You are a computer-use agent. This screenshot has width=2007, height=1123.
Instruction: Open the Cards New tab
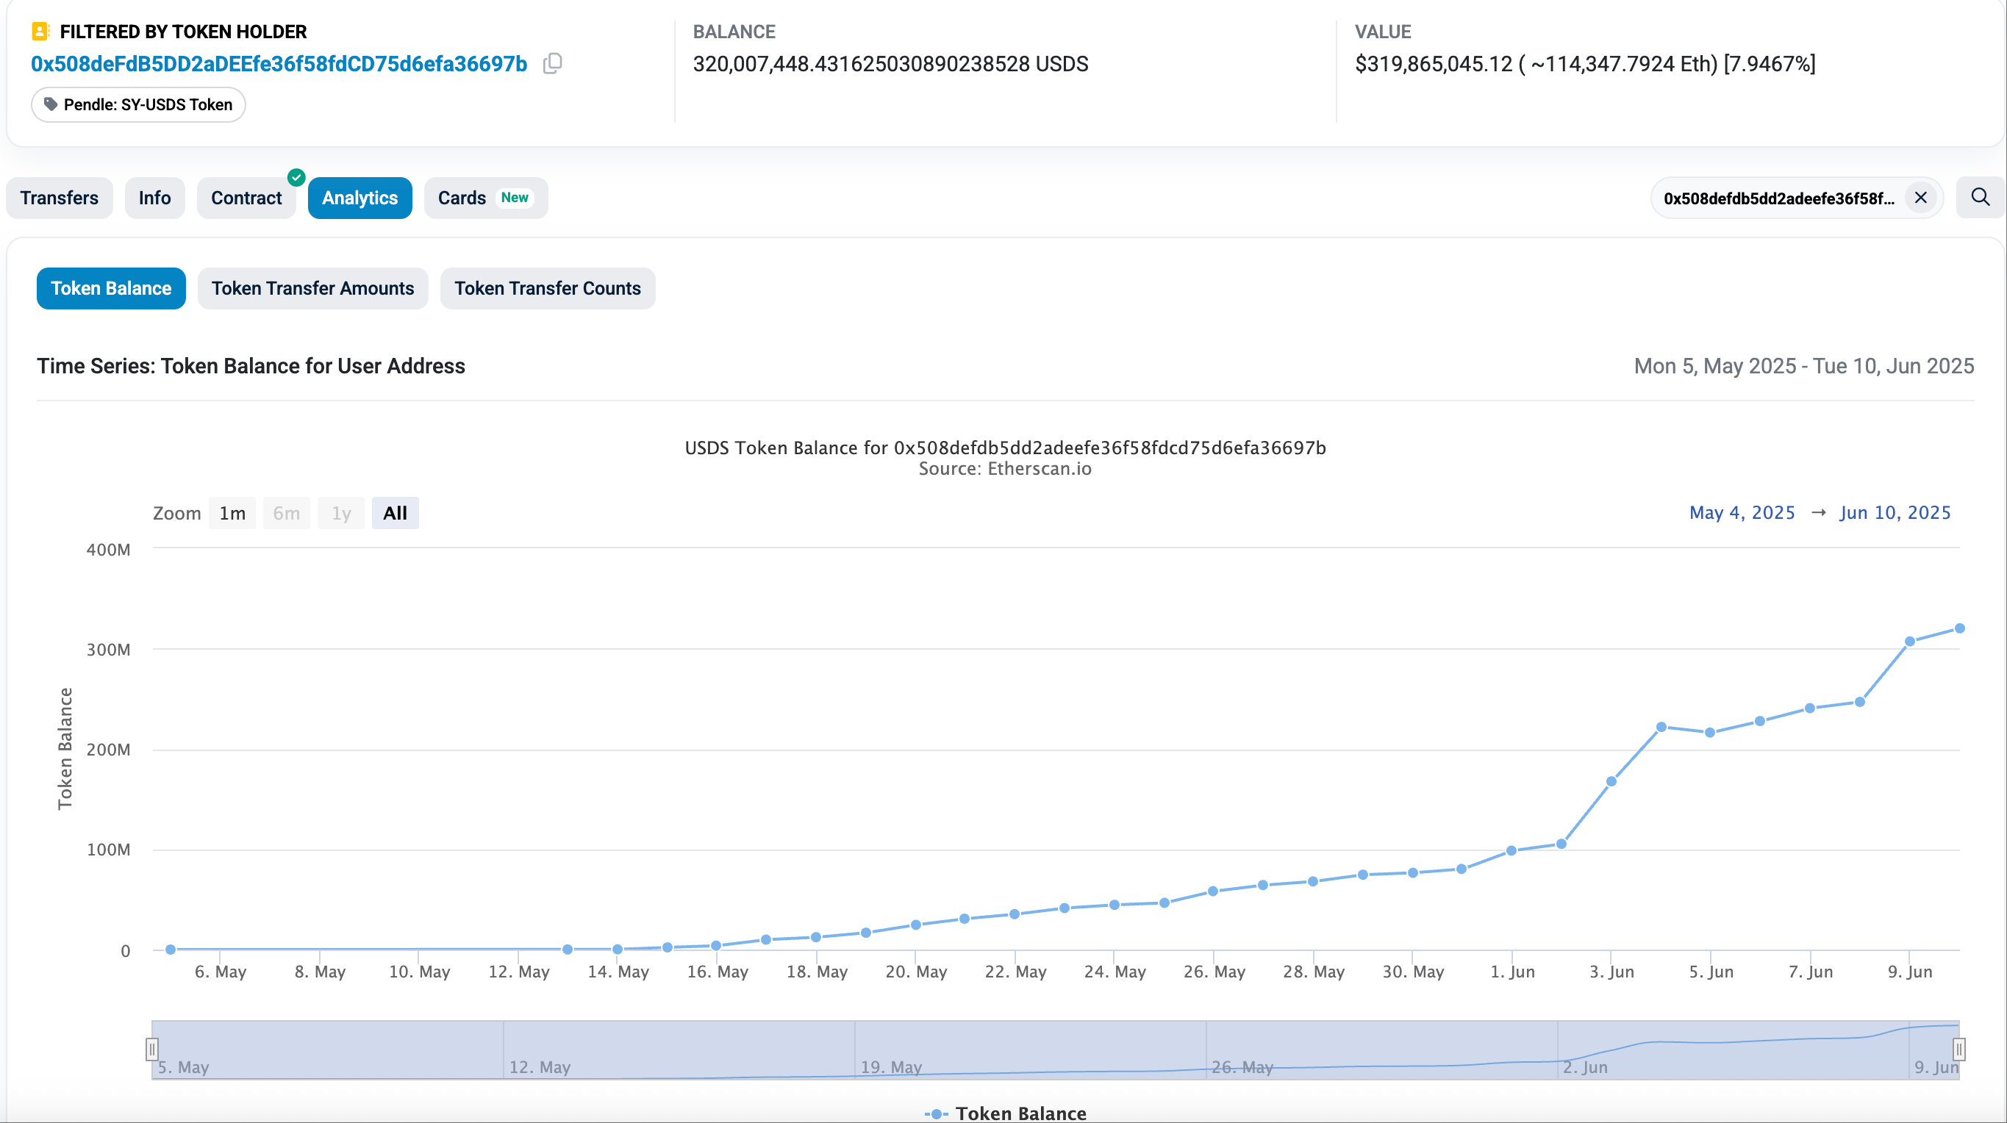coord(485,198)
